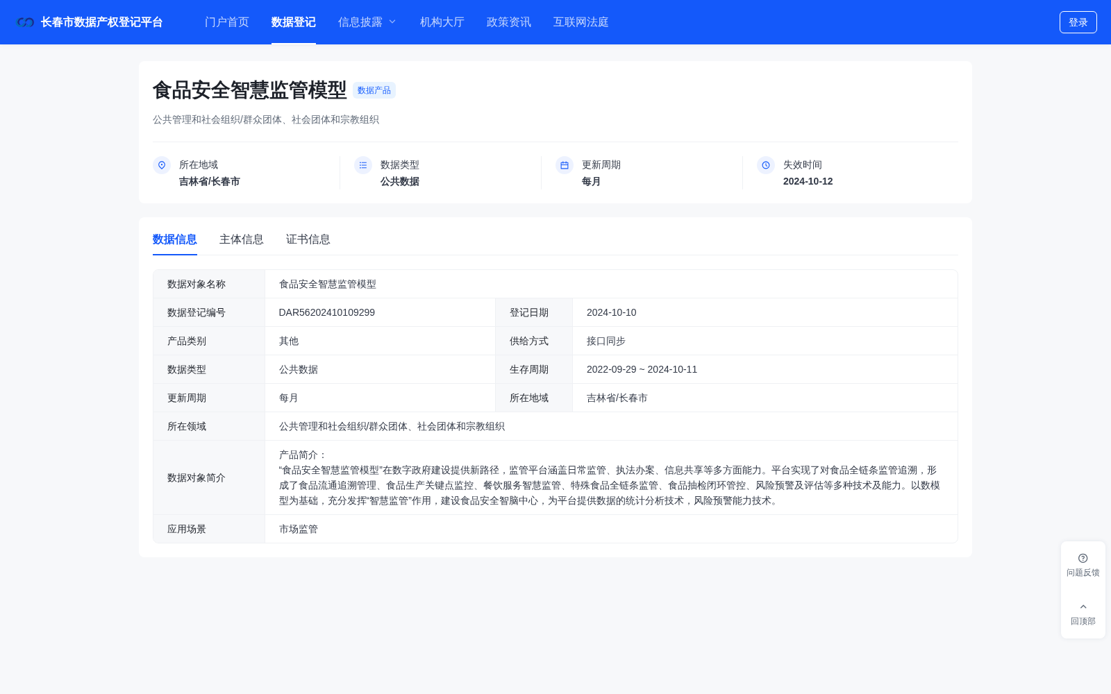Click the expiry date 2024-10-12
The width and height of the screenshot is (1111, 694).
pos(808,181)
